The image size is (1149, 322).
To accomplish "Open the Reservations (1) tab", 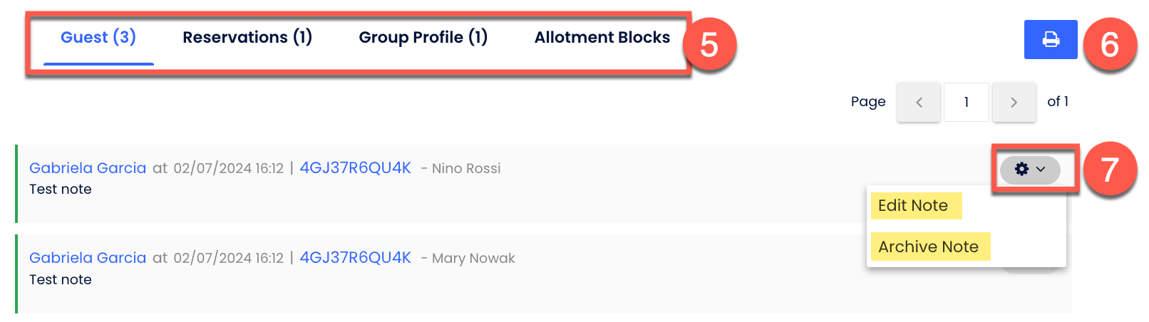I will 247,38.
